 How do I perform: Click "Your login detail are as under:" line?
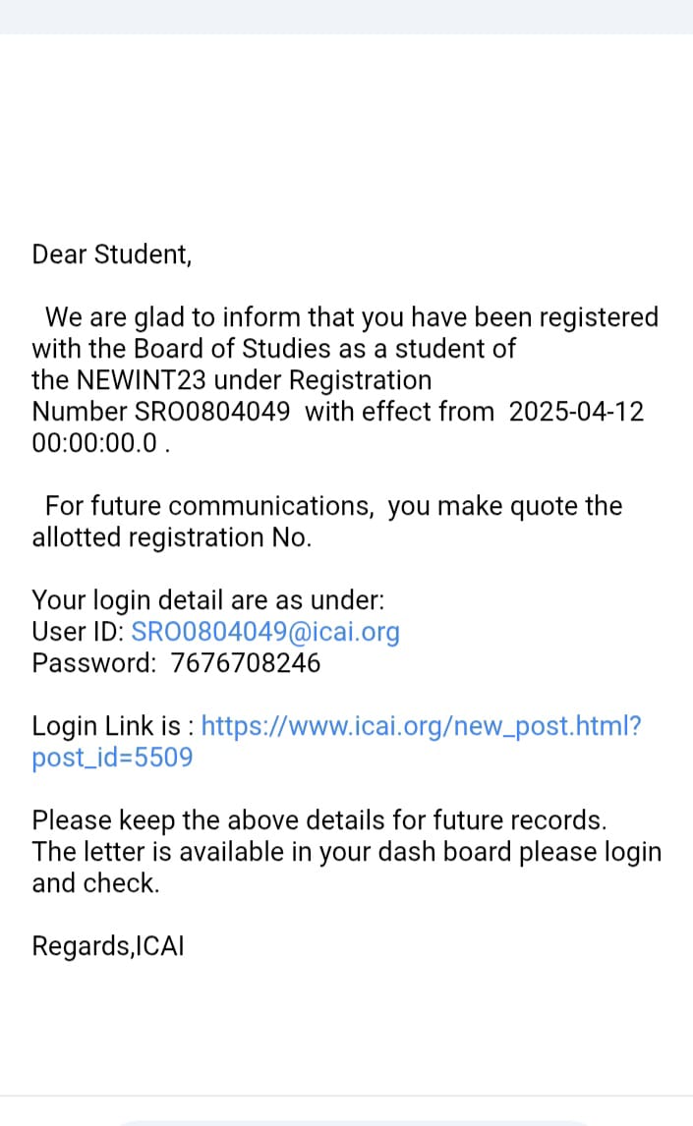208,600
